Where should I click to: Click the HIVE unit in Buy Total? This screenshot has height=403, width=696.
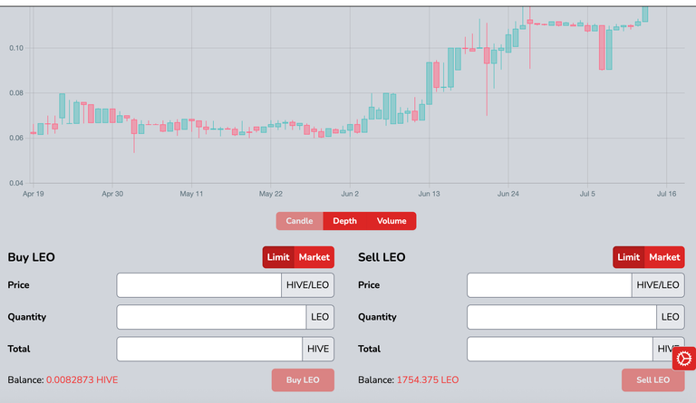coord(318,349)
